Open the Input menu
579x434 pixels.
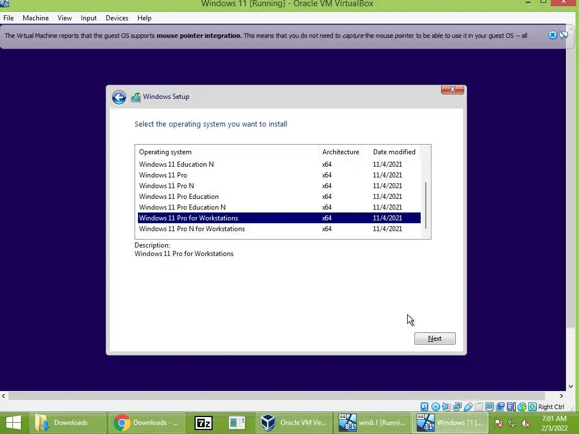(89, 18)
